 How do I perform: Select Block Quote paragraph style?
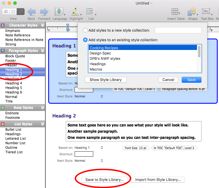click(15, 56)
